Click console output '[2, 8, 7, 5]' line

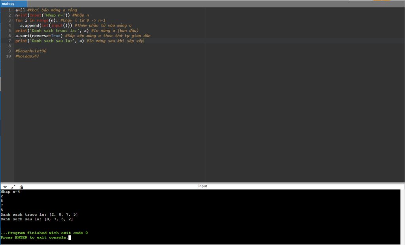pyautogui.click(x=39, y=215)
